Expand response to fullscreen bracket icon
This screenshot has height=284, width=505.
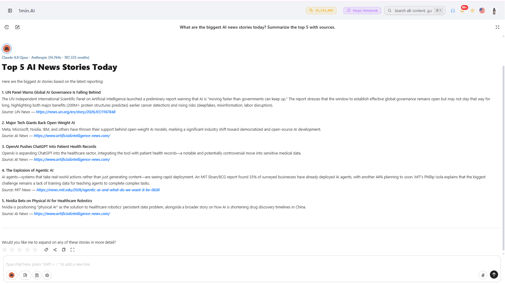point(72,250)
